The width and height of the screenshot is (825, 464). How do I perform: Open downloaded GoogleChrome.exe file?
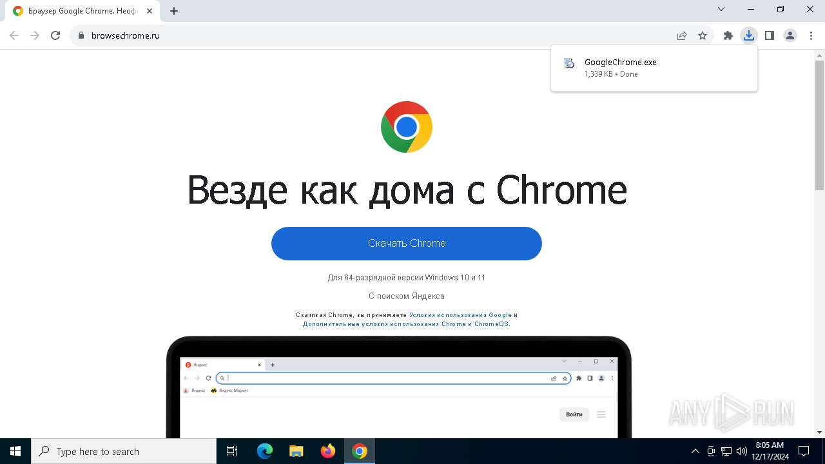point(654,68)
